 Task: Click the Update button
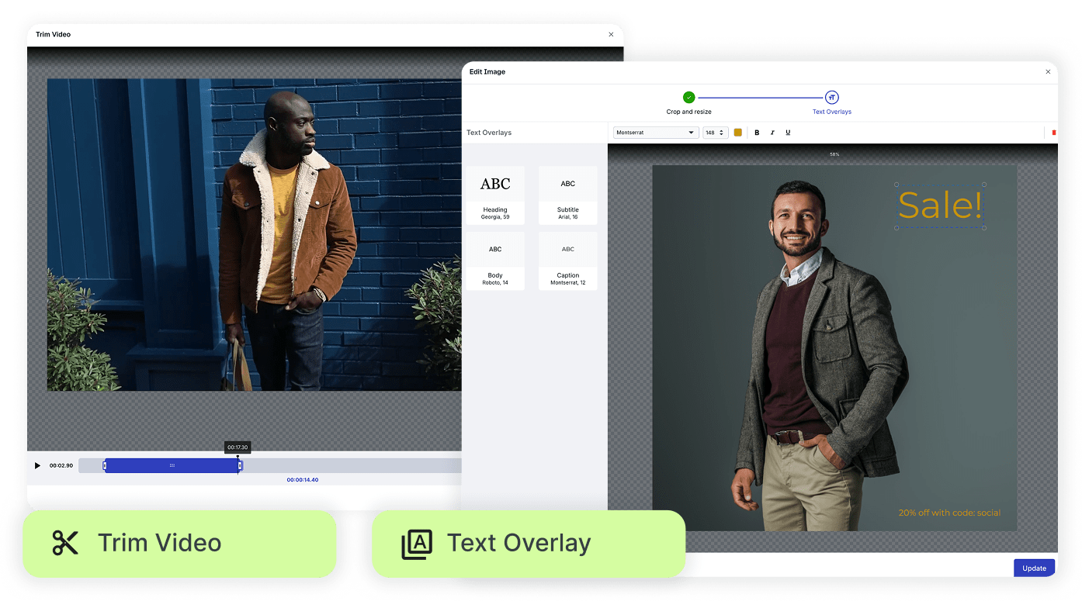click(x=1034, y=568)
